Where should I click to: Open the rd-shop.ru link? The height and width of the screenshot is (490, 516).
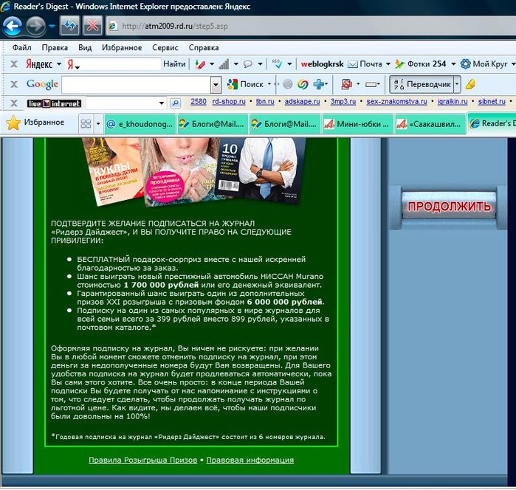[229, 101]
